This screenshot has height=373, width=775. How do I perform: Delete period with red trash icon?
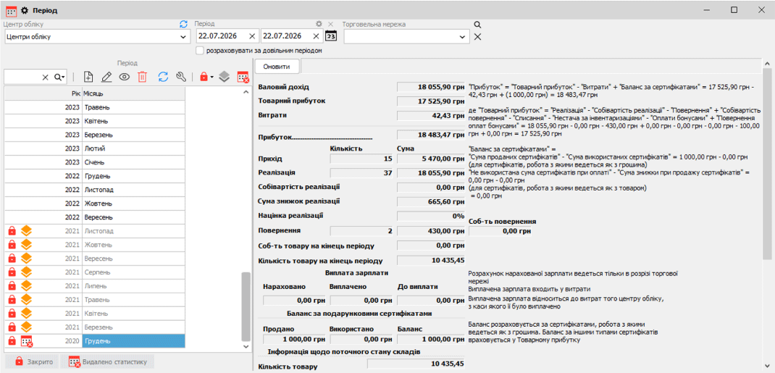[x=143, y=77]
